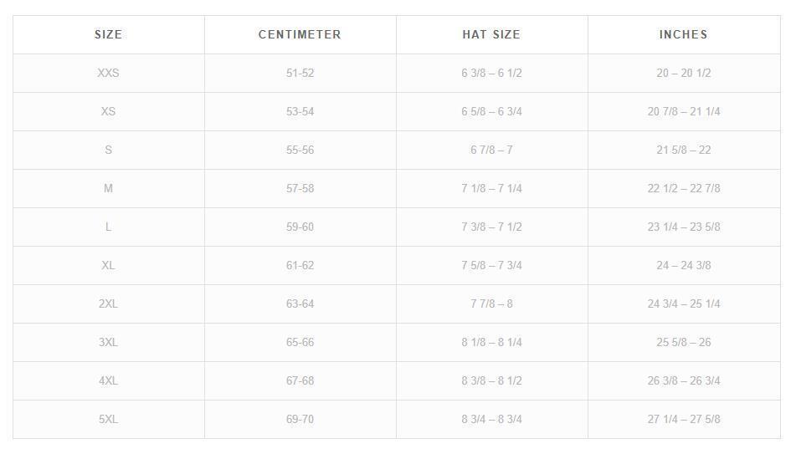Select the 7 3/8 – 7 1/2 hat size
The height and width of the screenshot is (449, 791).
[491, 227]
